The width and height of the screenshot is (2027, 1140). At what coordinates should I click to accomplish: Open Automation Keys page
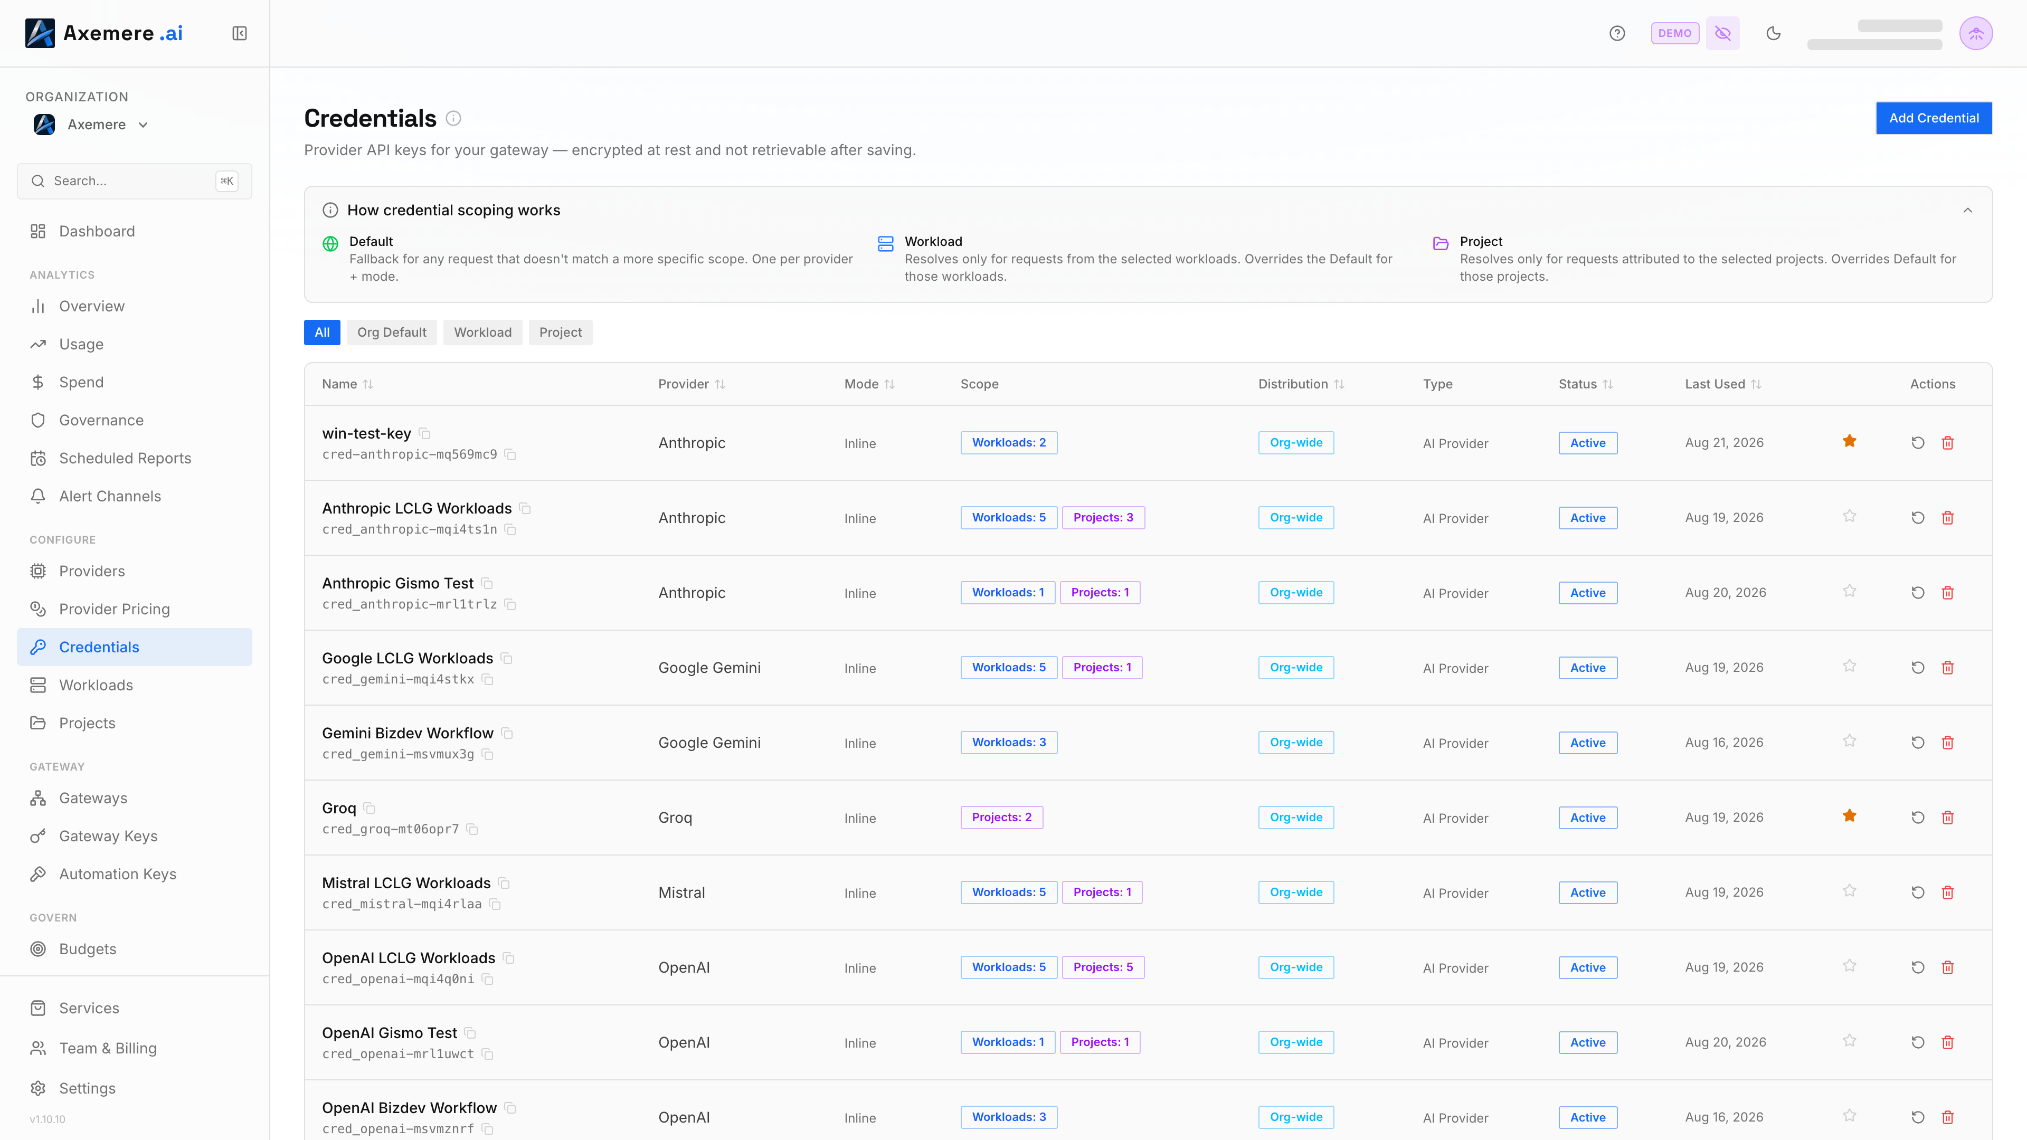coord(135,874)
